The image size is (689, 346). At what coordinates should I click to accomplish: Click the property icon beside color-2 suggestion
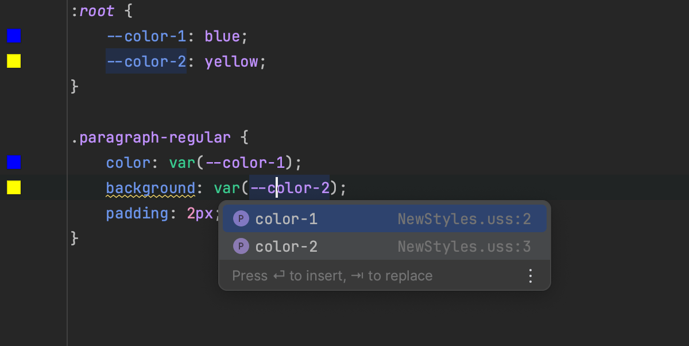tap(241, 247)
